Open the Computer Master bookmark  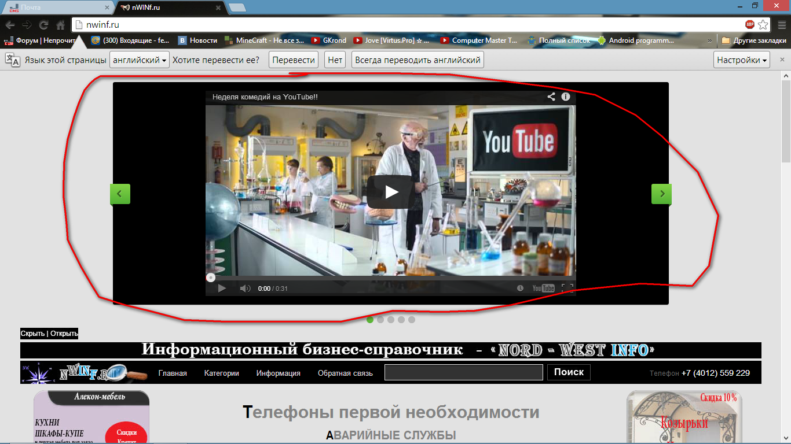pos(479,40)
